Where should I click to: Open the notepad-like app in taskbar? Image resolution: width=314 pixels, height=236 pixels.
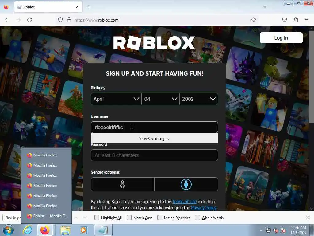pyautogui.click(x=103, y=230)
